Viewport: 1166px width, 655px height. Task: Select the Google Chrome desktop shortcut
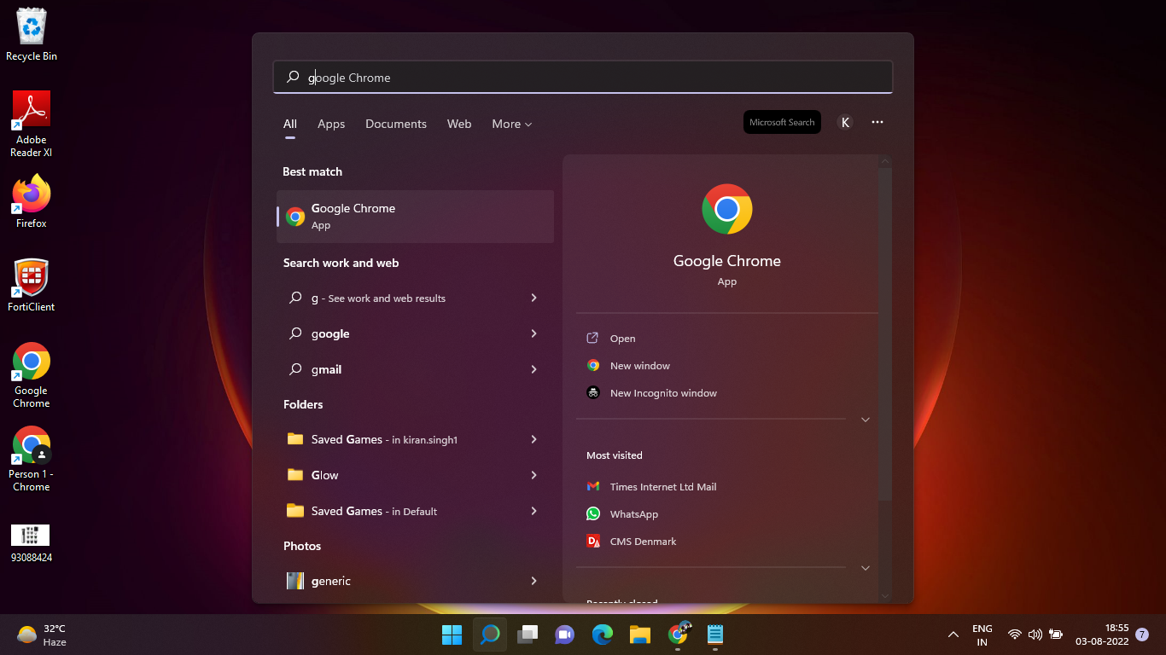point(32,376)
